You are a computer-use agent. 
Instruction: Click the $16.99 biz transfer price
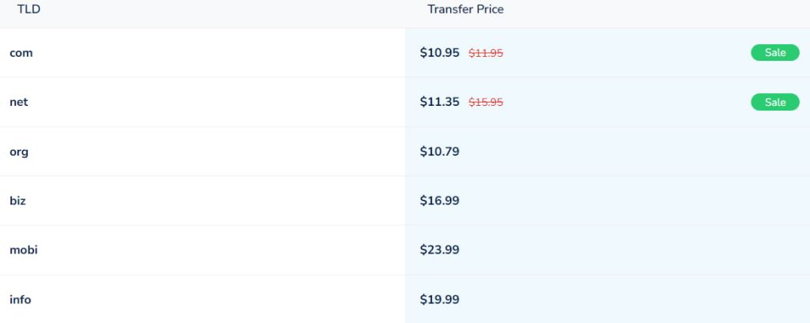(439, 201)
